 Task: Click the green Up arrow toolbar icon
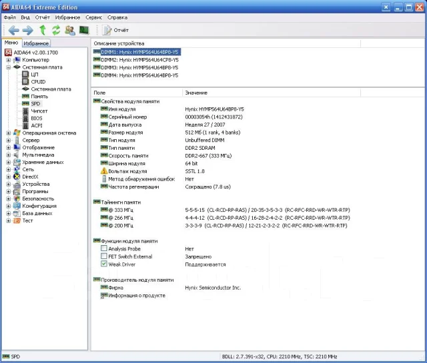coord(43,30)
